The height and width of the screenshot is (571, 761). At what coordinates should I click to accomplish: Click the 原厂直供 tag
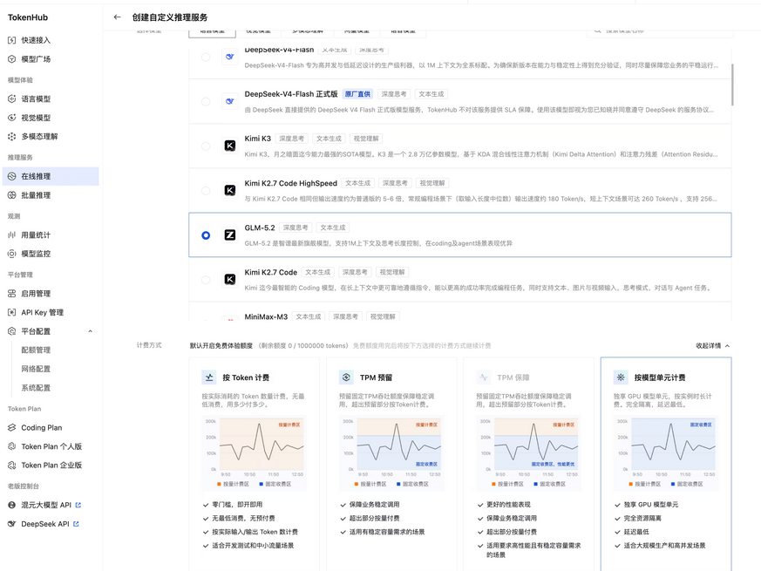[x=357, y=94]
